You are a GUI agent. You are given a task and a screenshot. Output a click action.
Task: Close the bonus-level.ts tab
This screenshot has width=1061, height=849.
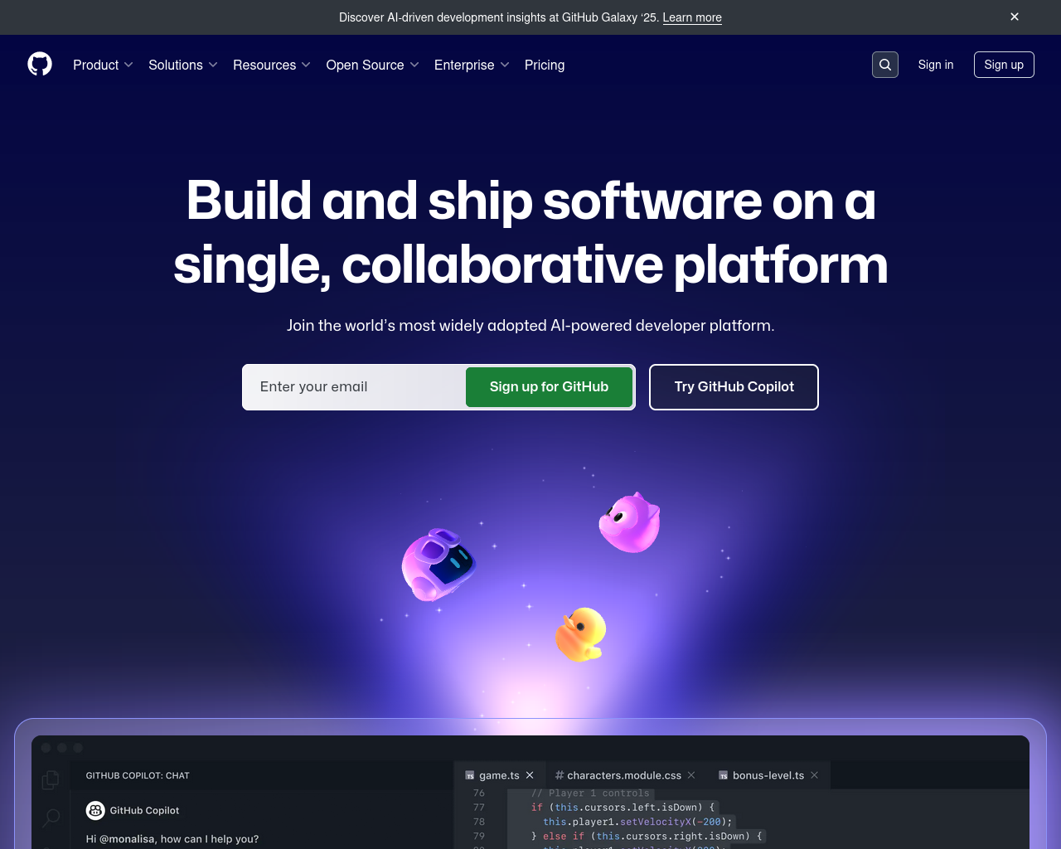(815, 775)
